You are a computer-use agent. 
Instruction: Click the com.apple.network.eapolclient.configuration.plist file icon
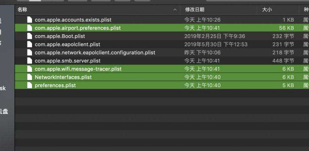tap(30, 53)
